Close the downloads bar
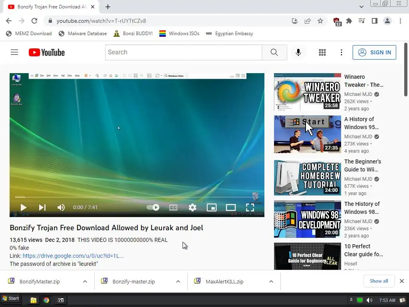This screenshot has width=409, height=307. coord(402,281)
